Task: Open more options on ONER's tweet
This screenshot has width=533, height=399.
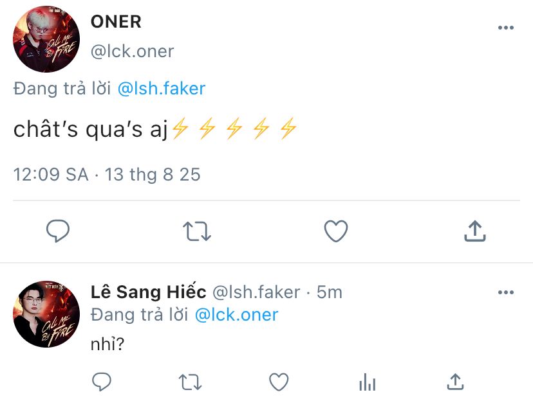Action: point(506,28)
